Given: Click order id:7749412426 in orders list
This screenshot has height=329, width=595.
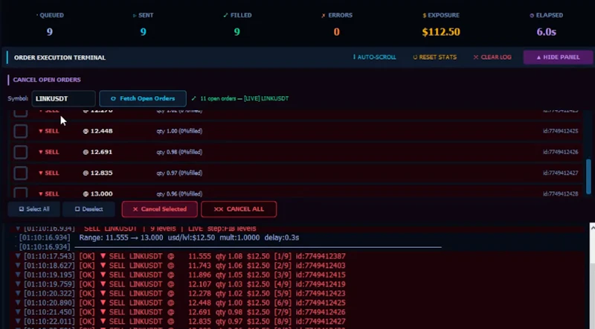Looking at the screenshot, I should 561,152.
